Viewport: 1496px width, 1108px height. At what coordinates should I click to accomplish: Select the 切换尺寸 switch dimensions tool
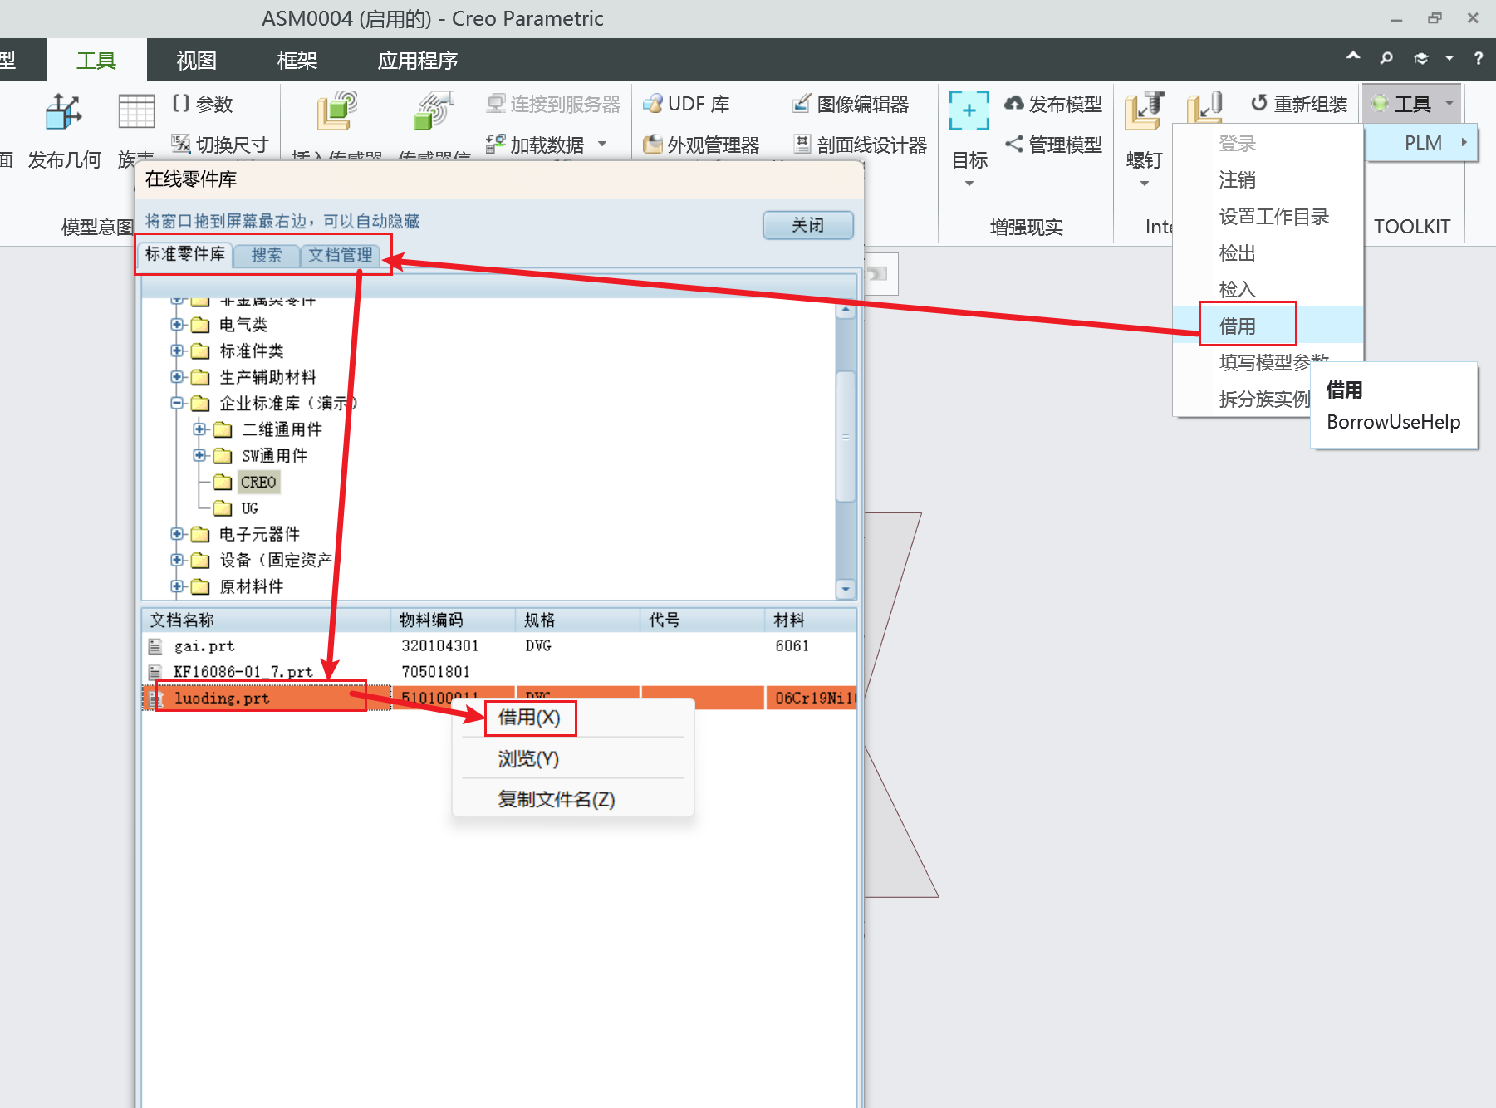pos(219,145)
